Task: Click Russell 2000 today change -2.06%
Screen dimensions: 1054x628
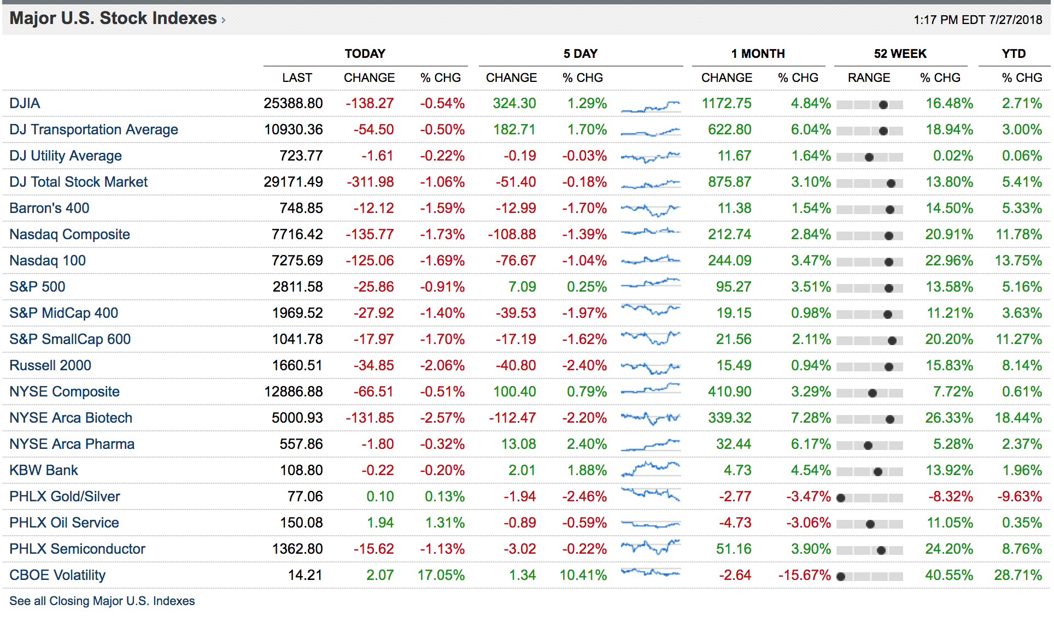Action: [x=442, y=365]
